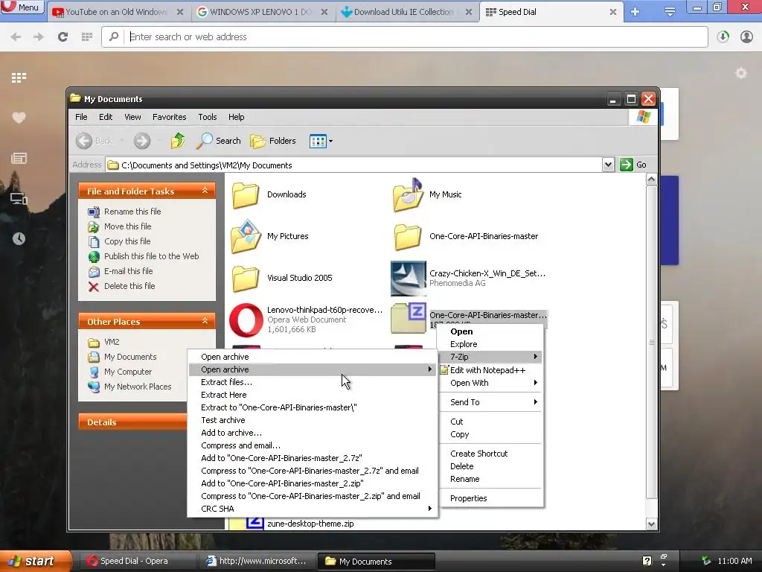Choose Explore in context menu
This screenshot has height=572, width=762.
point(491,344)
